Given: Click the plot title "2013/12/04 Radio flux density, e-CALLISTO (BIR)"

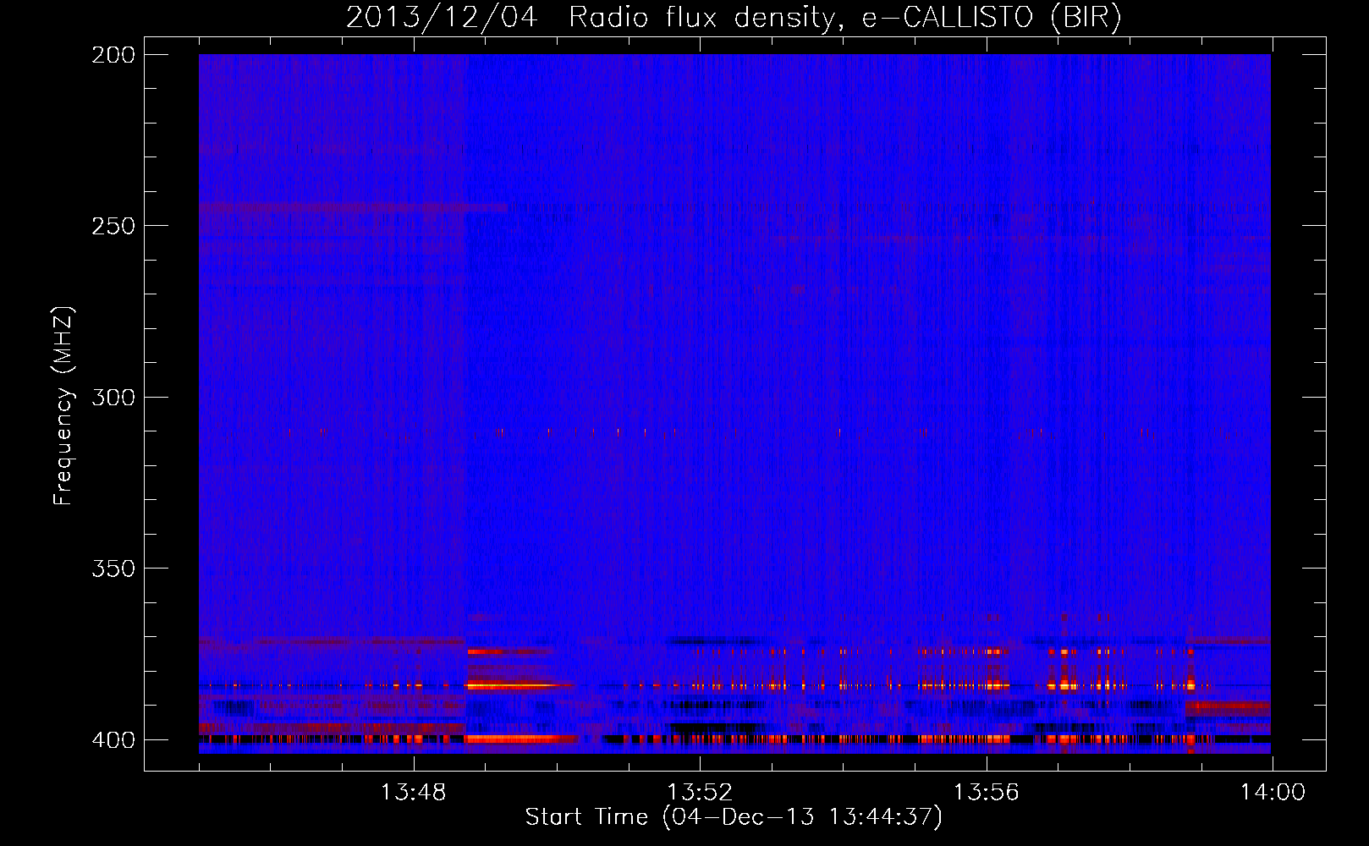Looking at the screenshot, I should point(734,17).
